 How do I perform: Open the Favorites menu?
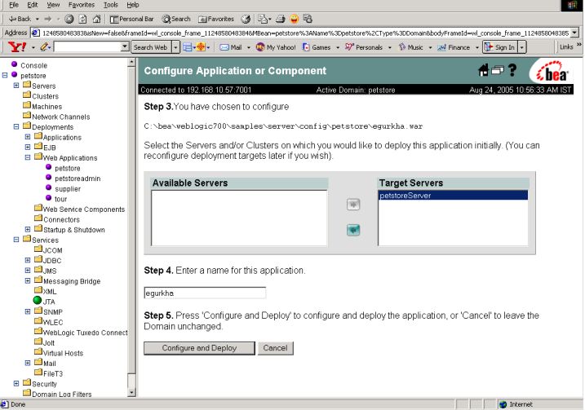point(82,5)
